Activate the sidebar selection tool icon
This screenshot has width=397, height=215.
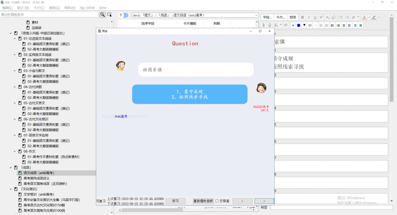pyautogui.click(x=110, y=15)
